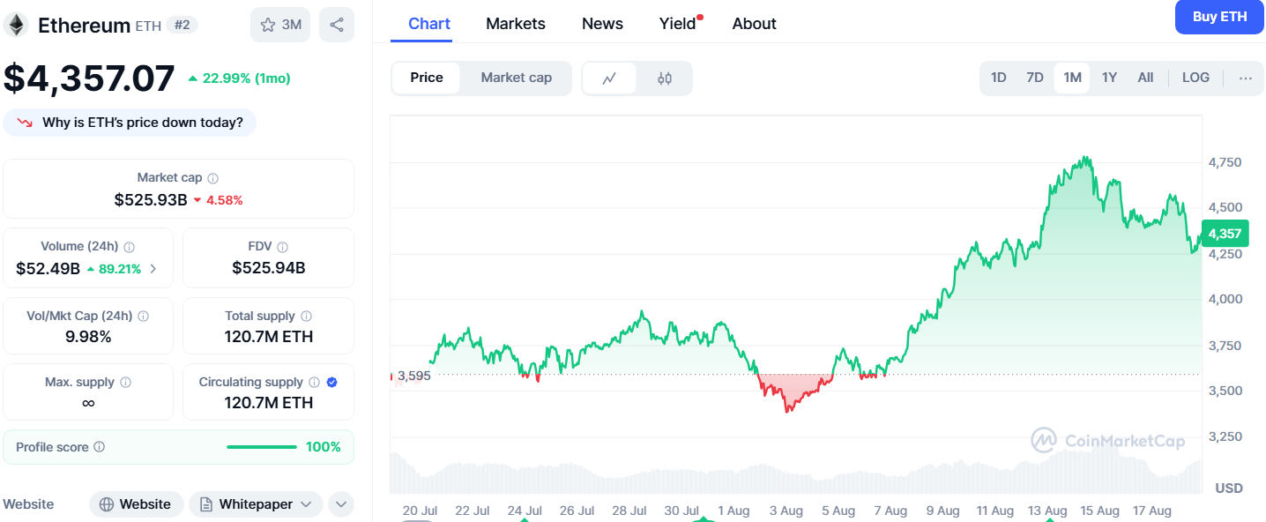Toggle the LOG scale
Screen dimensions: 1266x522
pyautogui.click(x=1195, y=78)
